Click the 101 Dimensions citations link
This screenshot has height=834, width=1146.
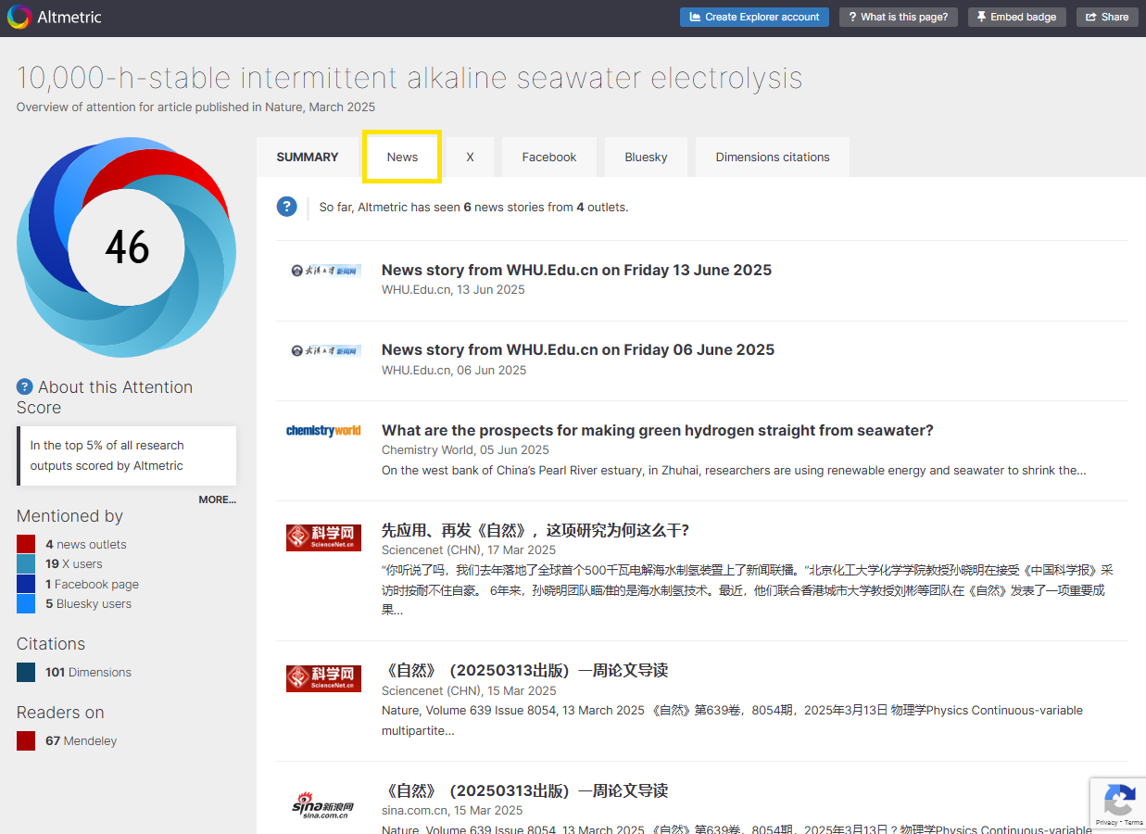coord(88,672)
